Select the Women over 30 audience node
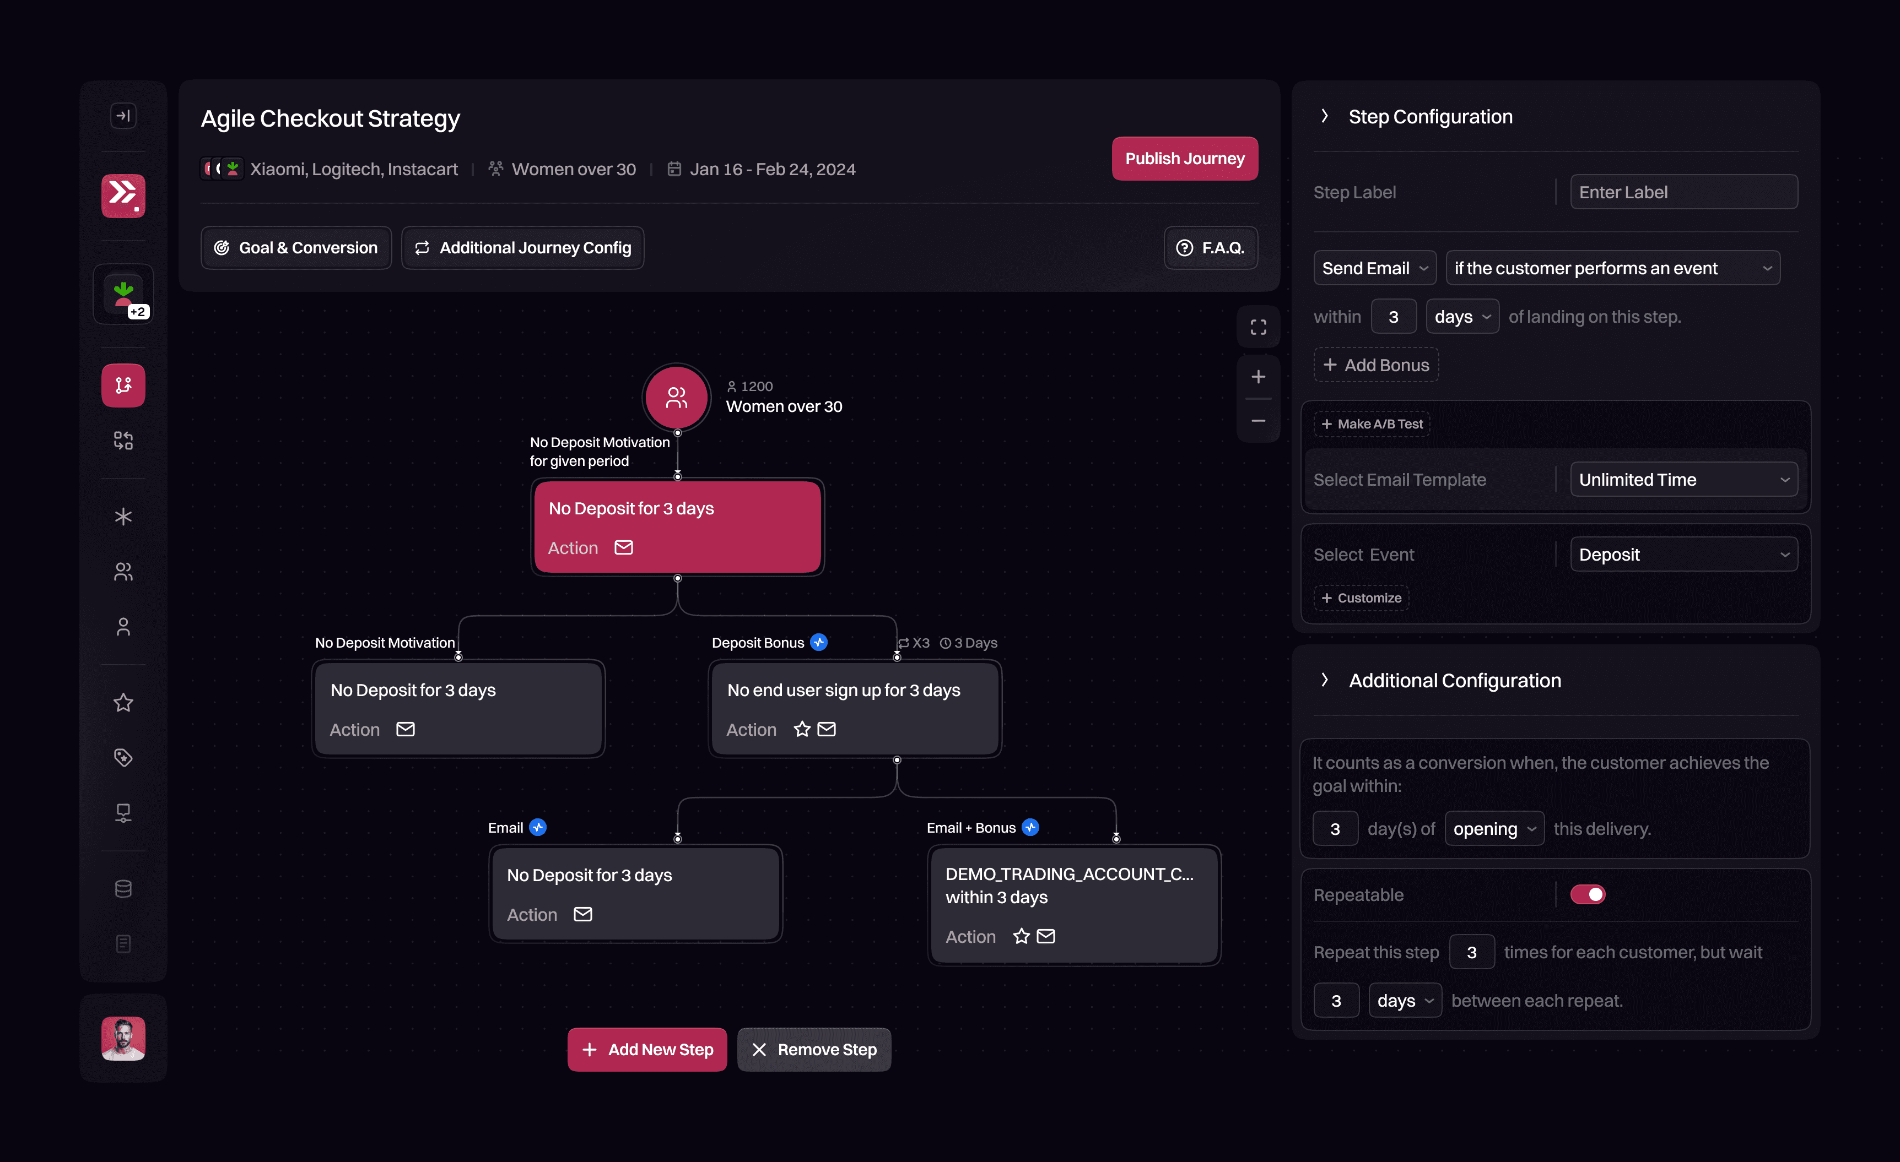 coord(676,398)
